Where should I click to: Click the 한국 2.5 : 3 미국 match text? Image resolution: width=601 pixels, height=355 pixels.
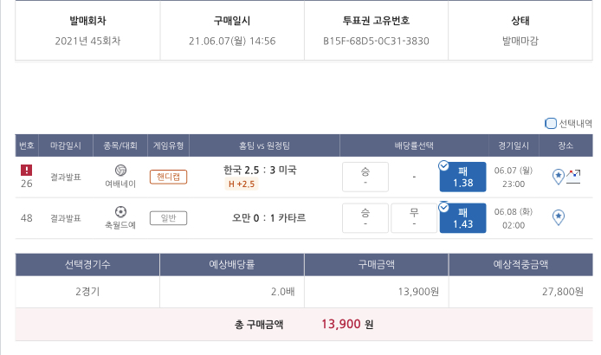tap(260, 170)
